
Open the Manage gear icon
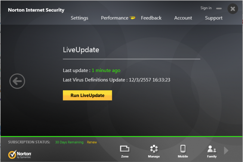154,151
